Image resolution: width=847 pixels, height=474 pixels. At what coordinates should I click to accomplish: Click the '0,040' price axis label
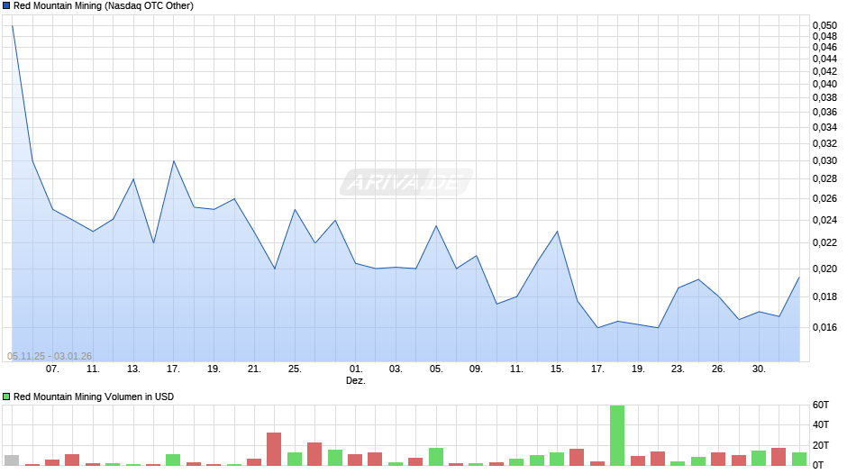(x=824, y=84)
